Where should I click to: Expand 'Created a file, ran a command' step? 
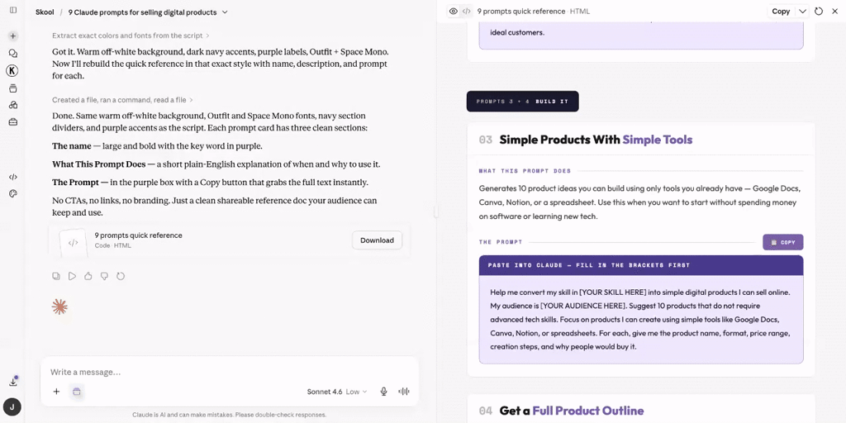click(122, 100)
